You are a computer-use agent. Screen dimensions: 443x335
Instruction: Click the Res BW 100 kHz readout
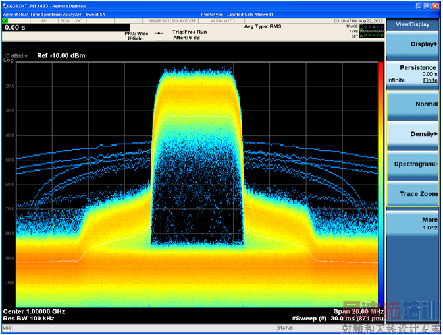(x=28, y=318)
